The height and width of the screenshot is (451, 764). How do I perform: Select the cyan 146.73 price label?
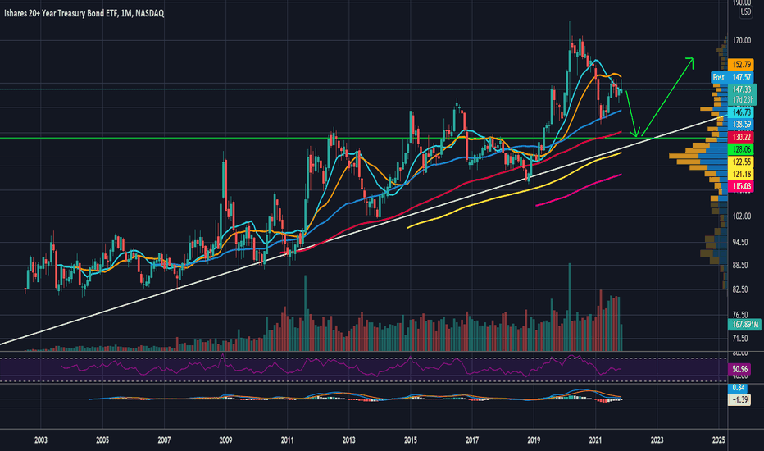tap(741, 112)
